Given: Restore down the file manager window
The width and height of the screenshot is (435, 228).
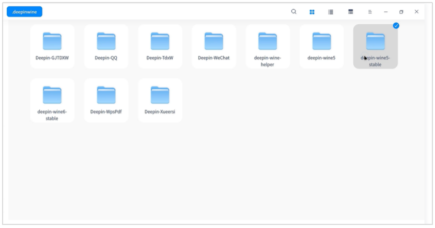Looking at the screenshot, I should tap(401, 11).
